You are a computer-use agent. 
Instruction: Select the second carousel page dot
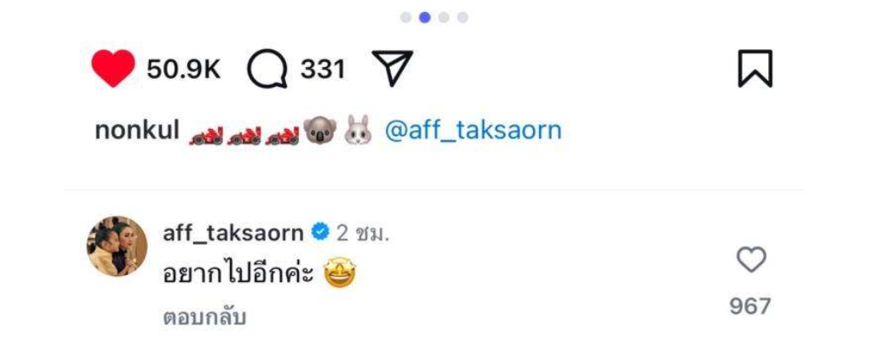coord(425,18)
